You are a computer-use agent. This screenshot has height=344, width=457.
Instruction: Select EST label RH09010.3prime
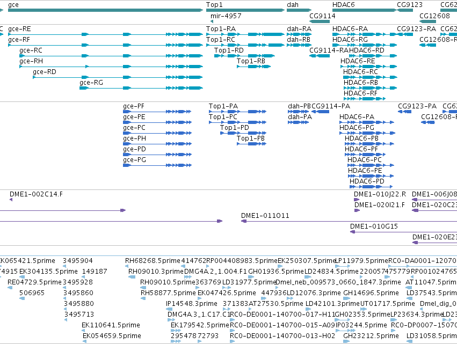coord(156,272)
